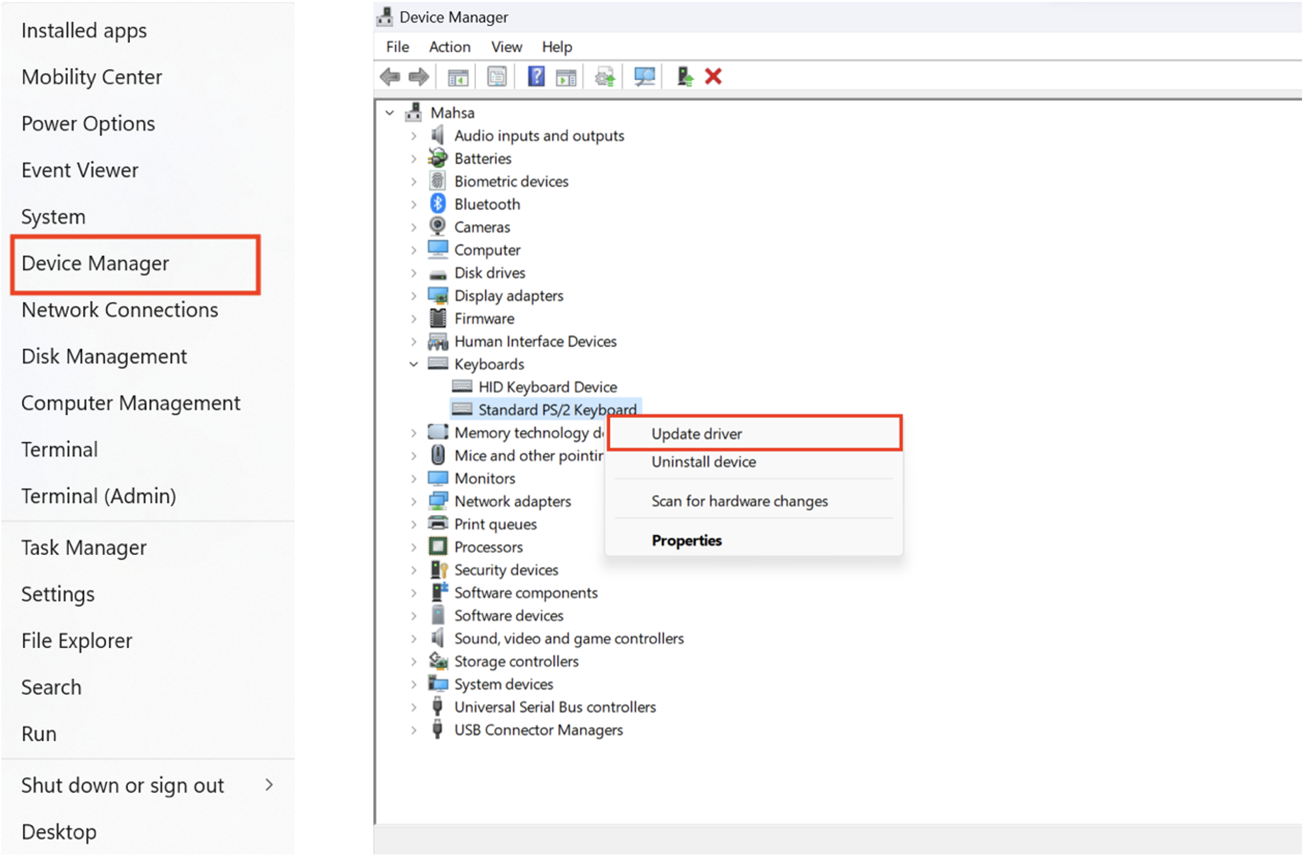The height and width of the screenshot is (859, 1304).
Task: Click the red Uninstall device toolbar icon
Action: tap(713, 75)
